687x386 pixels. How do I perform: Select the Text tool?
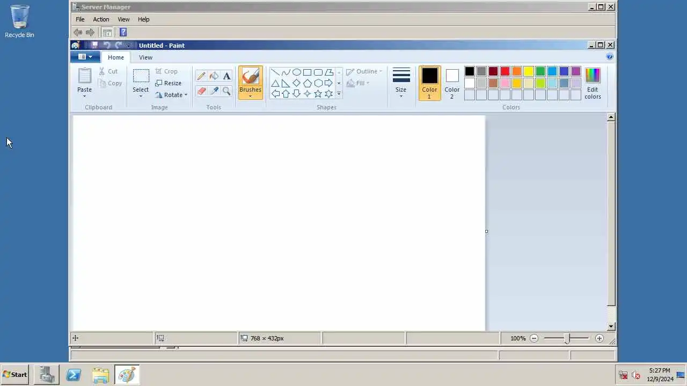coord(226,76)
